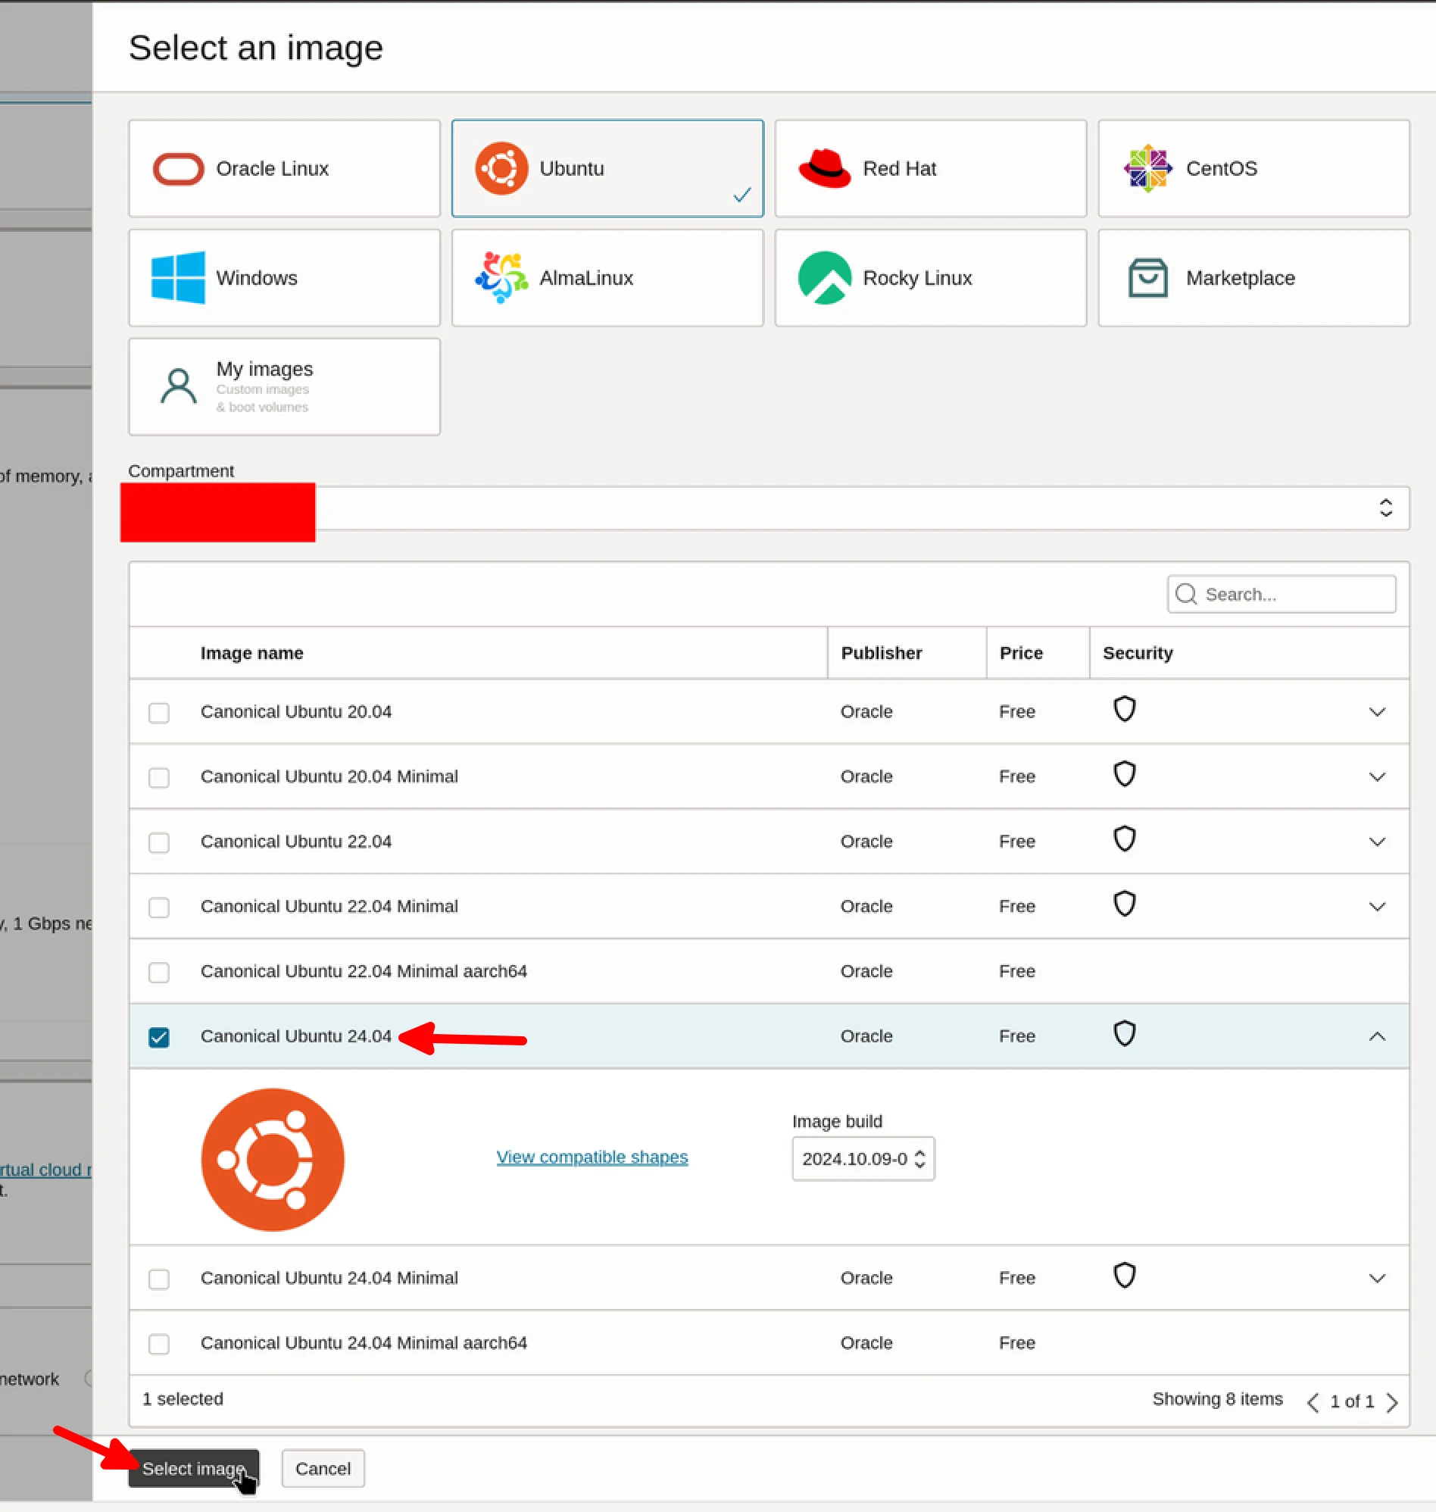Viewport: 1436px width, 1512px height.
Task: Open the Compartment dropdown
Action: coord(769,508)
